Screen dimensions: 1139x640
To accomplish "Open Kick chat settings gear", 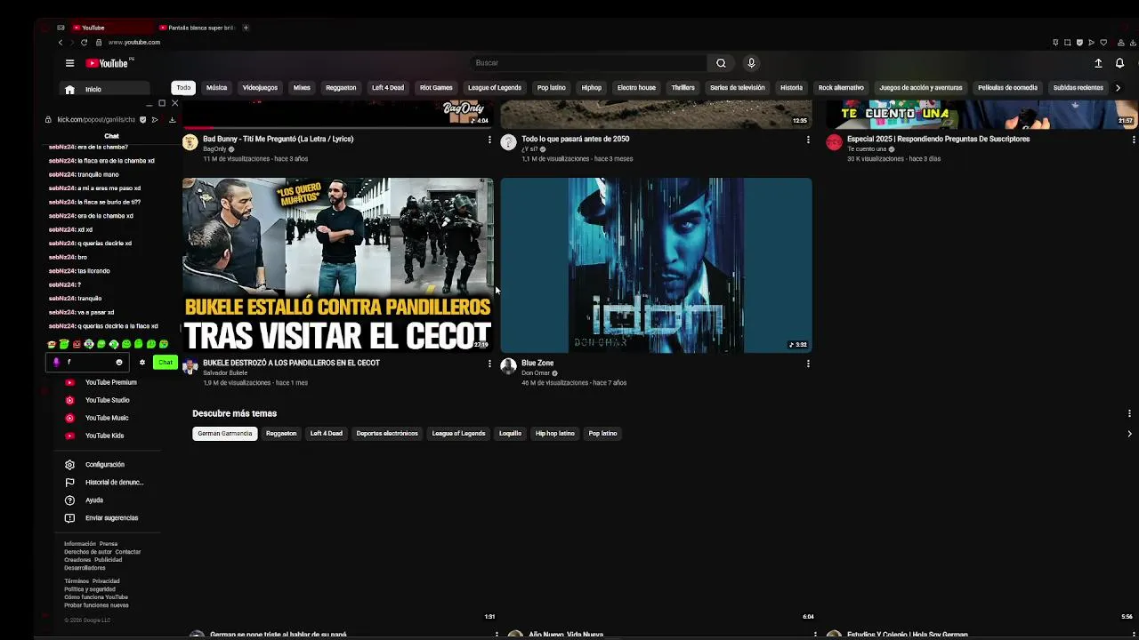I will [x=141, y=363].
